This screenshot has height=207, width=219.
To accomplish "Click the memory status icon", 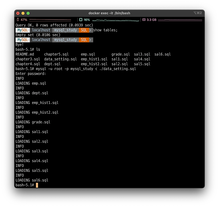I will click(x=144, y=20).
